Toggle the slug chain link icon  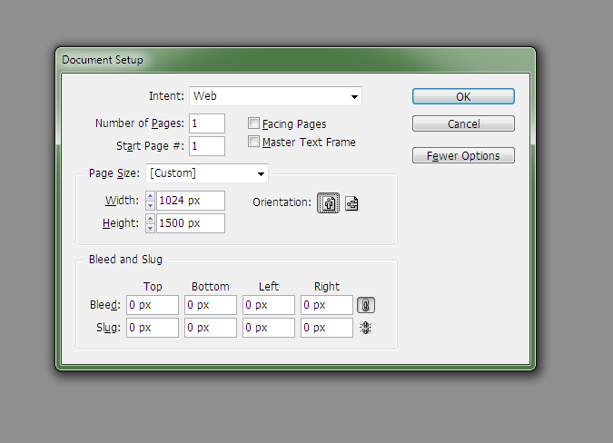click(x=365, y=328)
